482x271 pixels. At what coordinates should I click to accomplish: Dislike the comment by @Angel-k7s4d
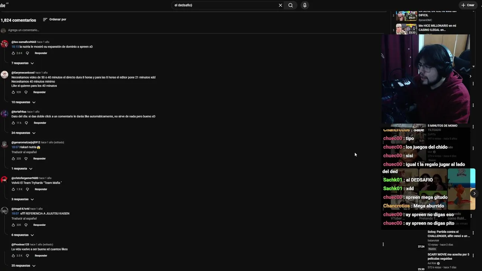tap(26, 225)
